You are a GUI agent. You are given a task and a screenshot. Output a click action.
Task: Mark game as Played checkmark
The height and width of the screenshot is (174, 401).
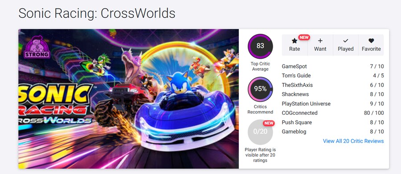[345, 40]
